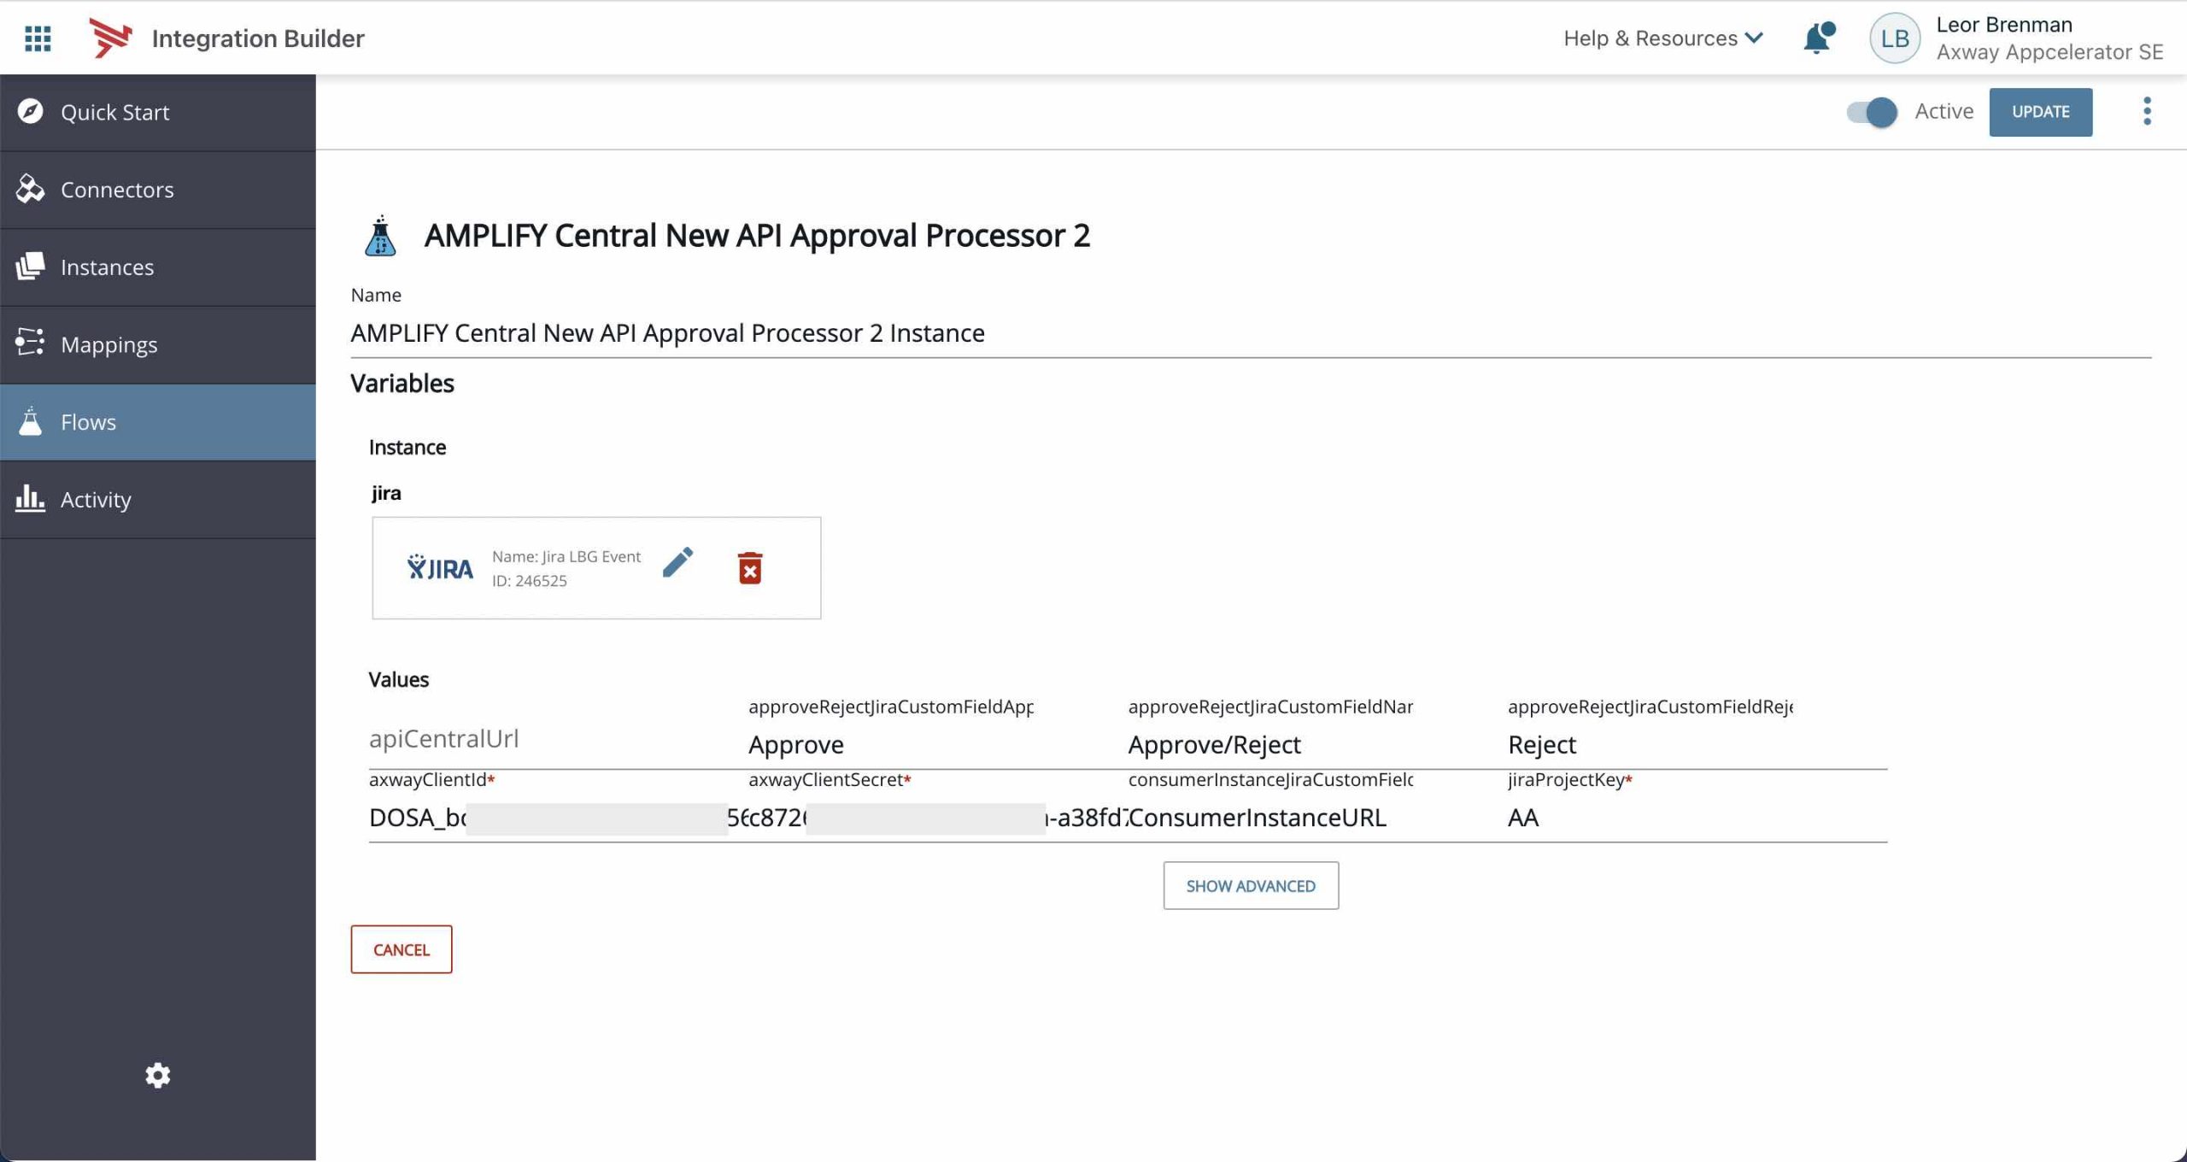Click Leor Brenman user name

point(2004,25)
